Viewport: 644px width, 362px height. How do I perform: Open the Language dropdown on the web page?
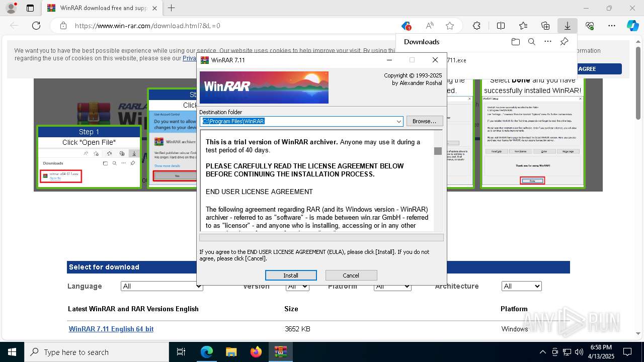point(162,286)
